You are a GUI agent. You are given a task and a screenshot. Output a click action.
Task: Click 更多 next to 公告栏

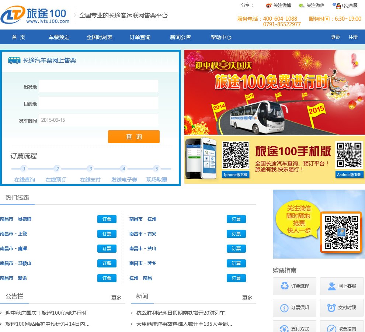(x=117, y=298)
